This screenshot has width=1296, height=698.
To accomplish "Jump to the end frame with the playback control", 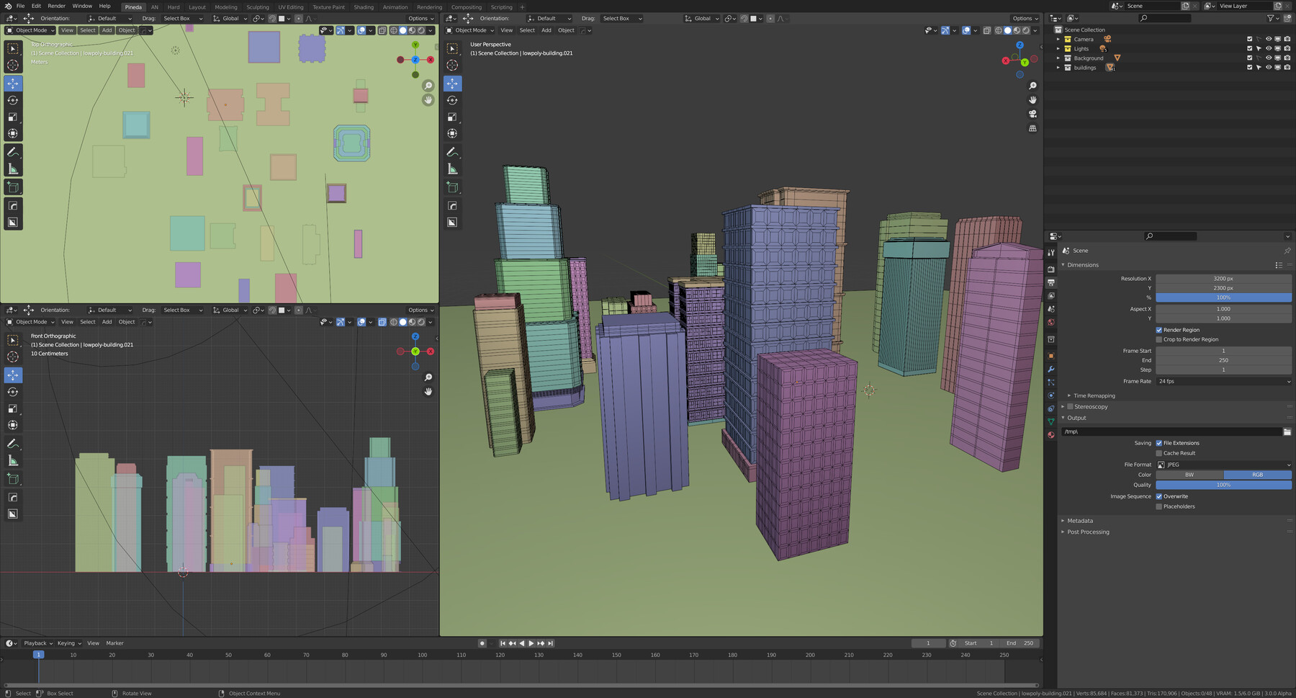I will click(x=550, y=643).
